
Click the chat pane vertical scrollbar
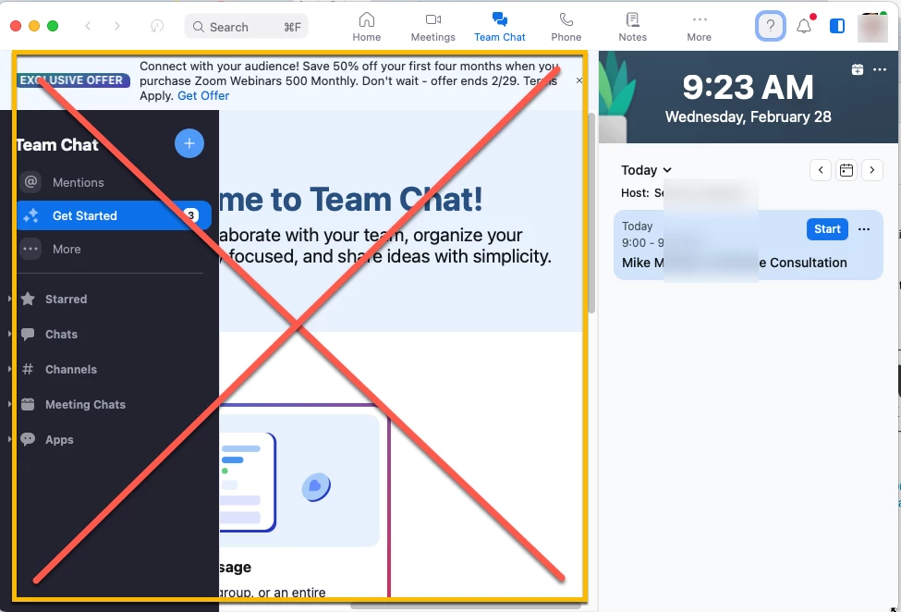pos(591,213)
